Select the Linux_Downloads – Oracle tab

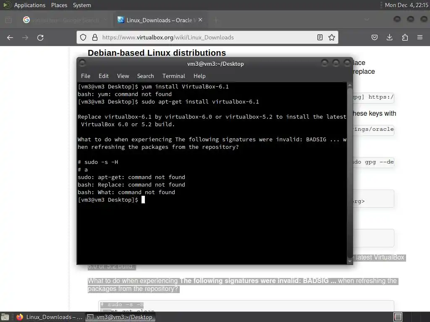tap(160, 20)
